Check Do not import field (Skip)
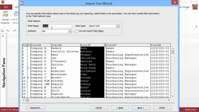 (x=77, y=31)
